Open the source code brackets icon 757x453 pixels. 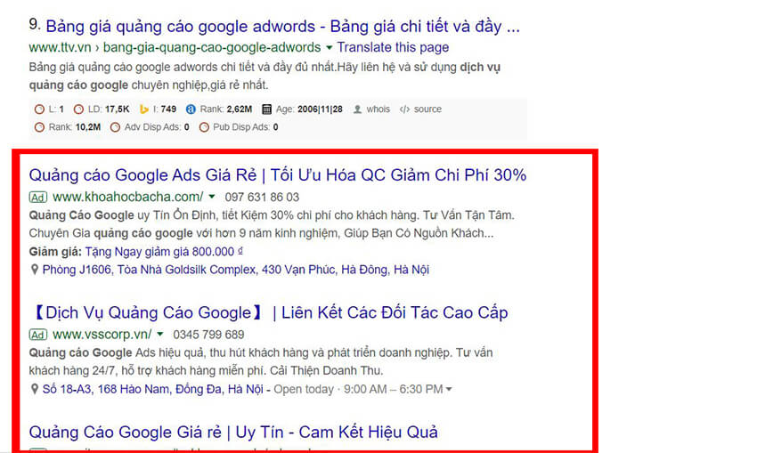[404, 109]
